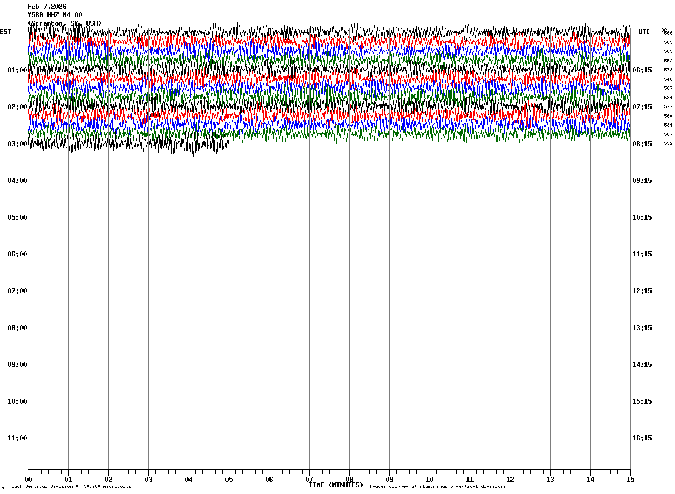
Task: Click minute '10' on the time axis
Action: point(430,479)
